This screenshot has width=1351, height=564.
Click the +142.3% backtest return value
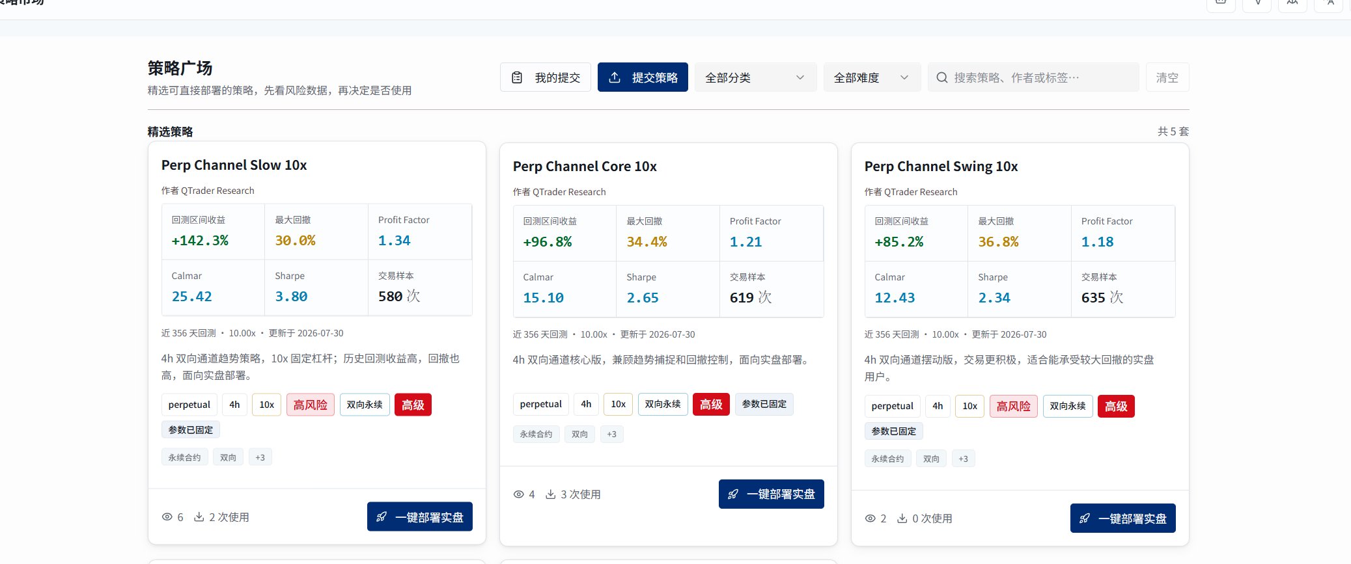(200, 241)
